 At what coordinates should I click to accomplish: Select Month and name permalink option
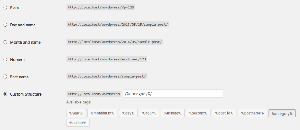[x=5, y=42]
